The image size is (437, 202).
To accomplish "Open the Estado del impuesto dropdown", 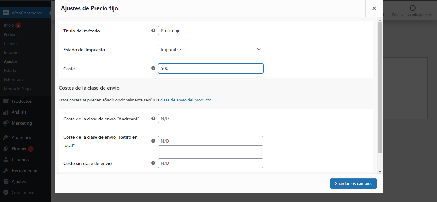I will click(x=210, y=49).
